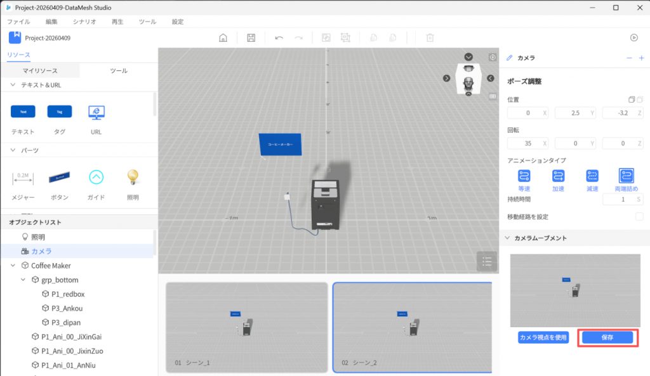This screenshot has height=376, width=650.
Task: Click the カメラ視点を使用 button
Action: click(x=543, y=337)
